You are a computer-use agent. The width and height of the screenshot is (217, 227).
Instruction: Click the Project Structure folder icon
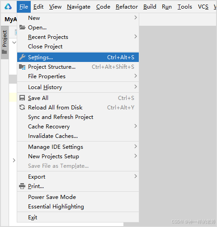point(22,67)
